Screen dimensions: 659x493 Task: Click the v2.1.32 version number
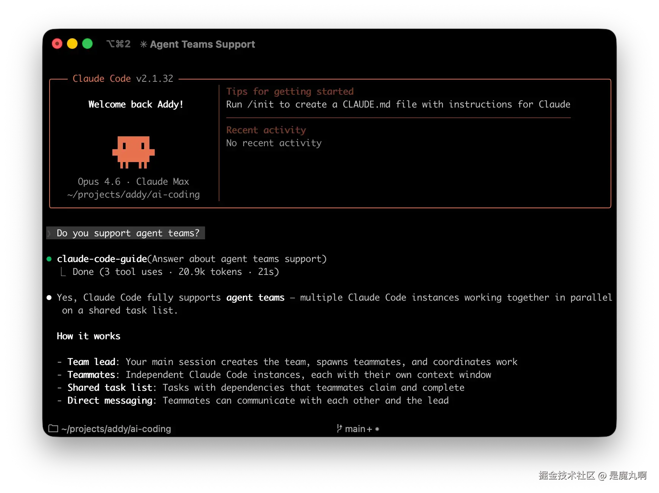(155, 78)
